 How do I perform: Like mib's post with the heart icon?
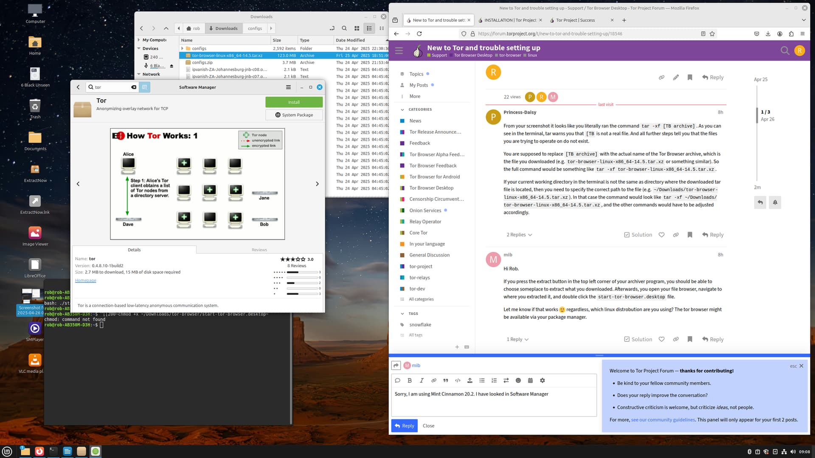coord(661,339)
